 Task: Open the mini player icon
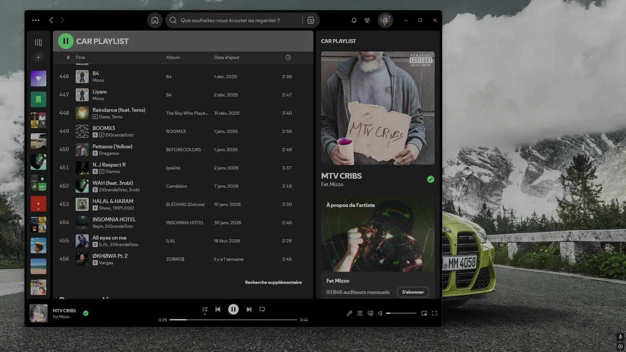[424, 313]
